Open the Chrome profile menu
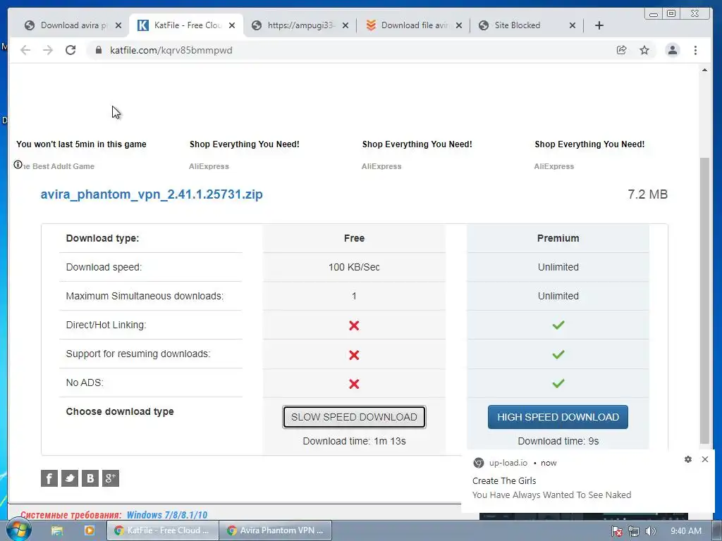The height and width of the screenshot is (541, 722). coord(672,50)
